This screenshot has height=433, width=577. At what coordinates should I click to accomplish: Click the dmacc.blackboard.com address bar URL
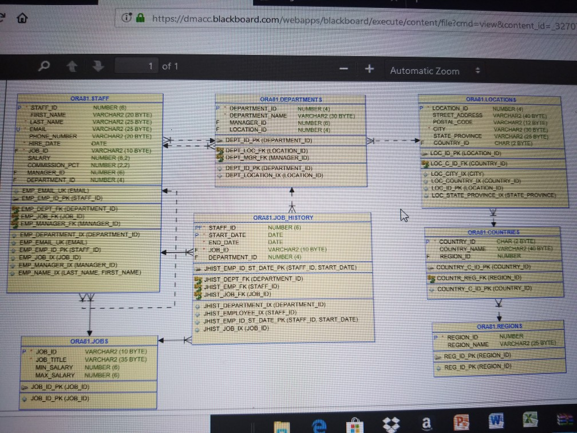tap(363, 21)
